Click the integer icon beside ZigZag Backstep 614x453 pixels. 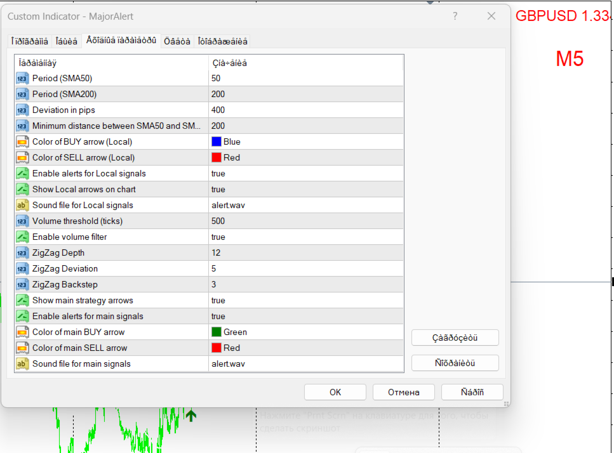pyautogui.click(x=22, y=284)
